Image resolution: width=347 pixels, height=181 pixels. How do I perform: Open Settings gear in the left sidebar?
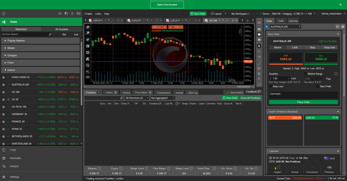point(4,177)
